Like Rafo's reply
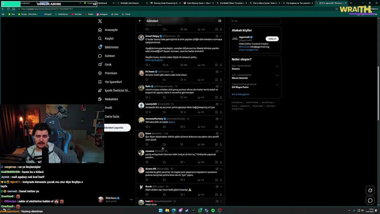This screenshot has height=214, width=380. click(x=182, y=97)
